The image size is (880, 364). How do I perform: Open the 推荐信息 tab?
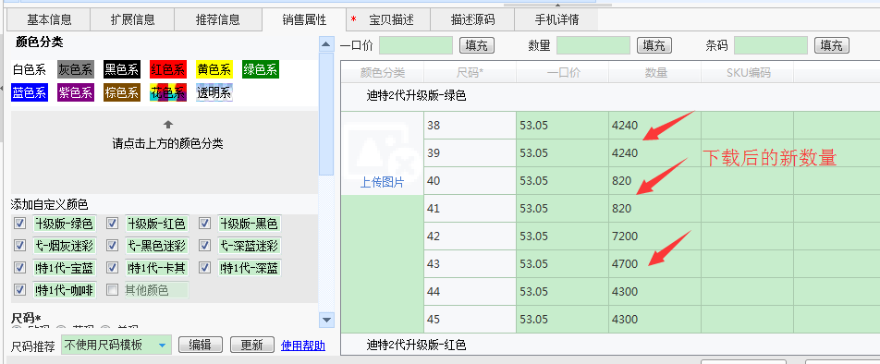coord(218,20)
